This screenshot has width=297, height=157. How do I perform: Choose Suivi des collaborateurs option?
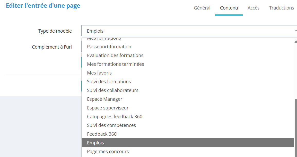(x=112, y=90)
